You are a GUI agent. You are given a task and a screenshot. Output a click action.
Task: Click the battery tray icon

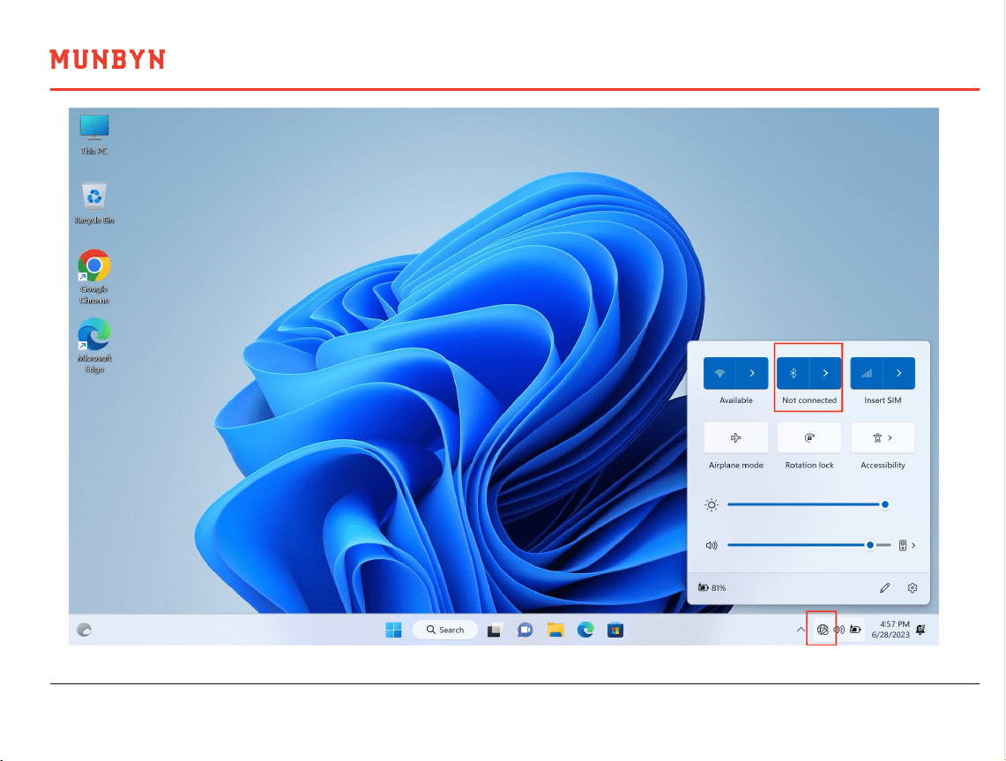pyautogui.click(x=855, y=630)
